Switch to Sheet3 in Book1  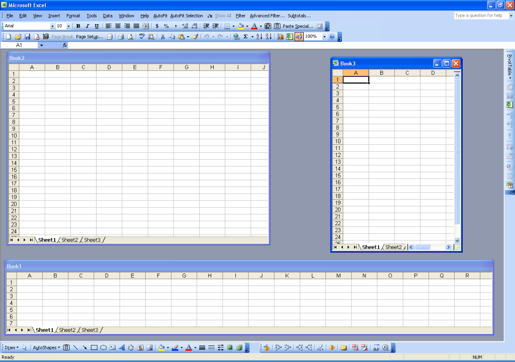[x=90, y=330]
